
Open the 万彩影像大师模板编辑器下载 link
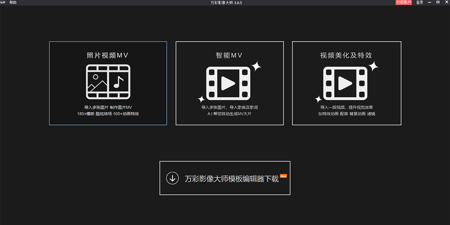(x=232, y=179)
